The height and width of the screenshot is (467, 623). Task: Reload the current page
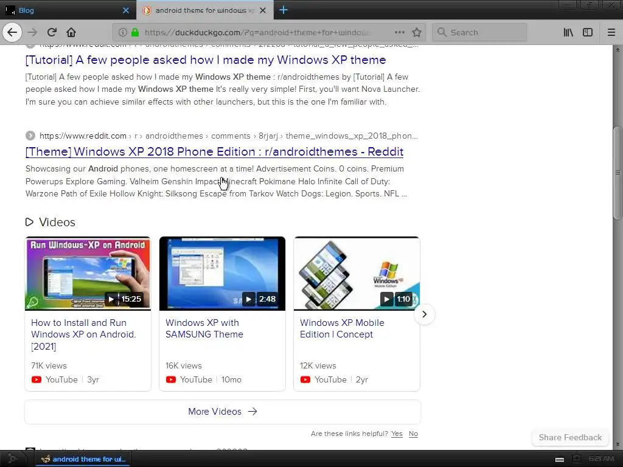(52, 32)
